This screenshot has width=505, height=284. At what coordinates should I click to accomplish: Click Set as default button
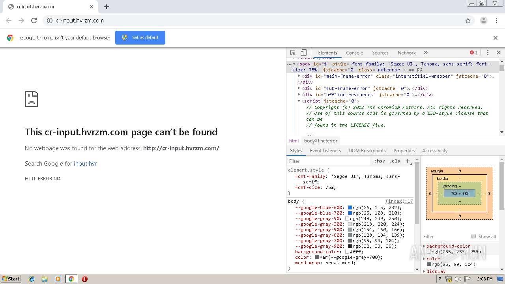pos(140,37)
